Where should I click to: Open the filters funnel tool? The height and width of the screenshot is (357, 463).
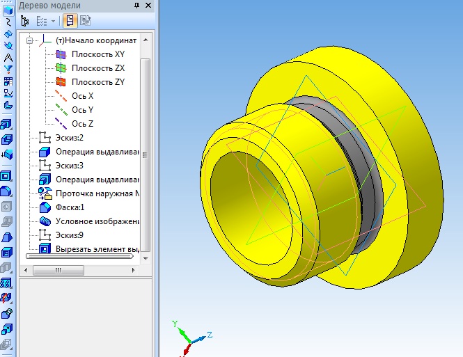click(8, 70)
